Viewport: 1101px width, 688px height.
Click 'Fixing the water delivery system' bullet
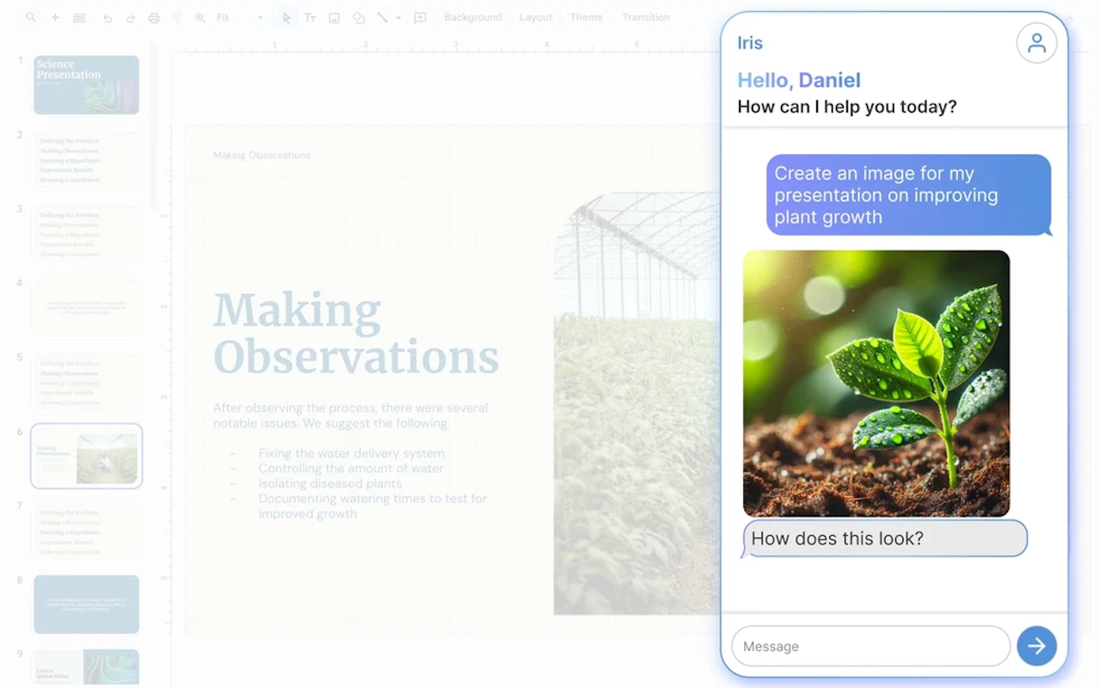(351, 453)
